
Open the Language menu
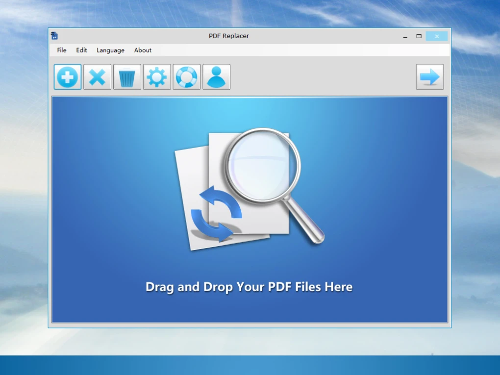click(x=110, y=50)
